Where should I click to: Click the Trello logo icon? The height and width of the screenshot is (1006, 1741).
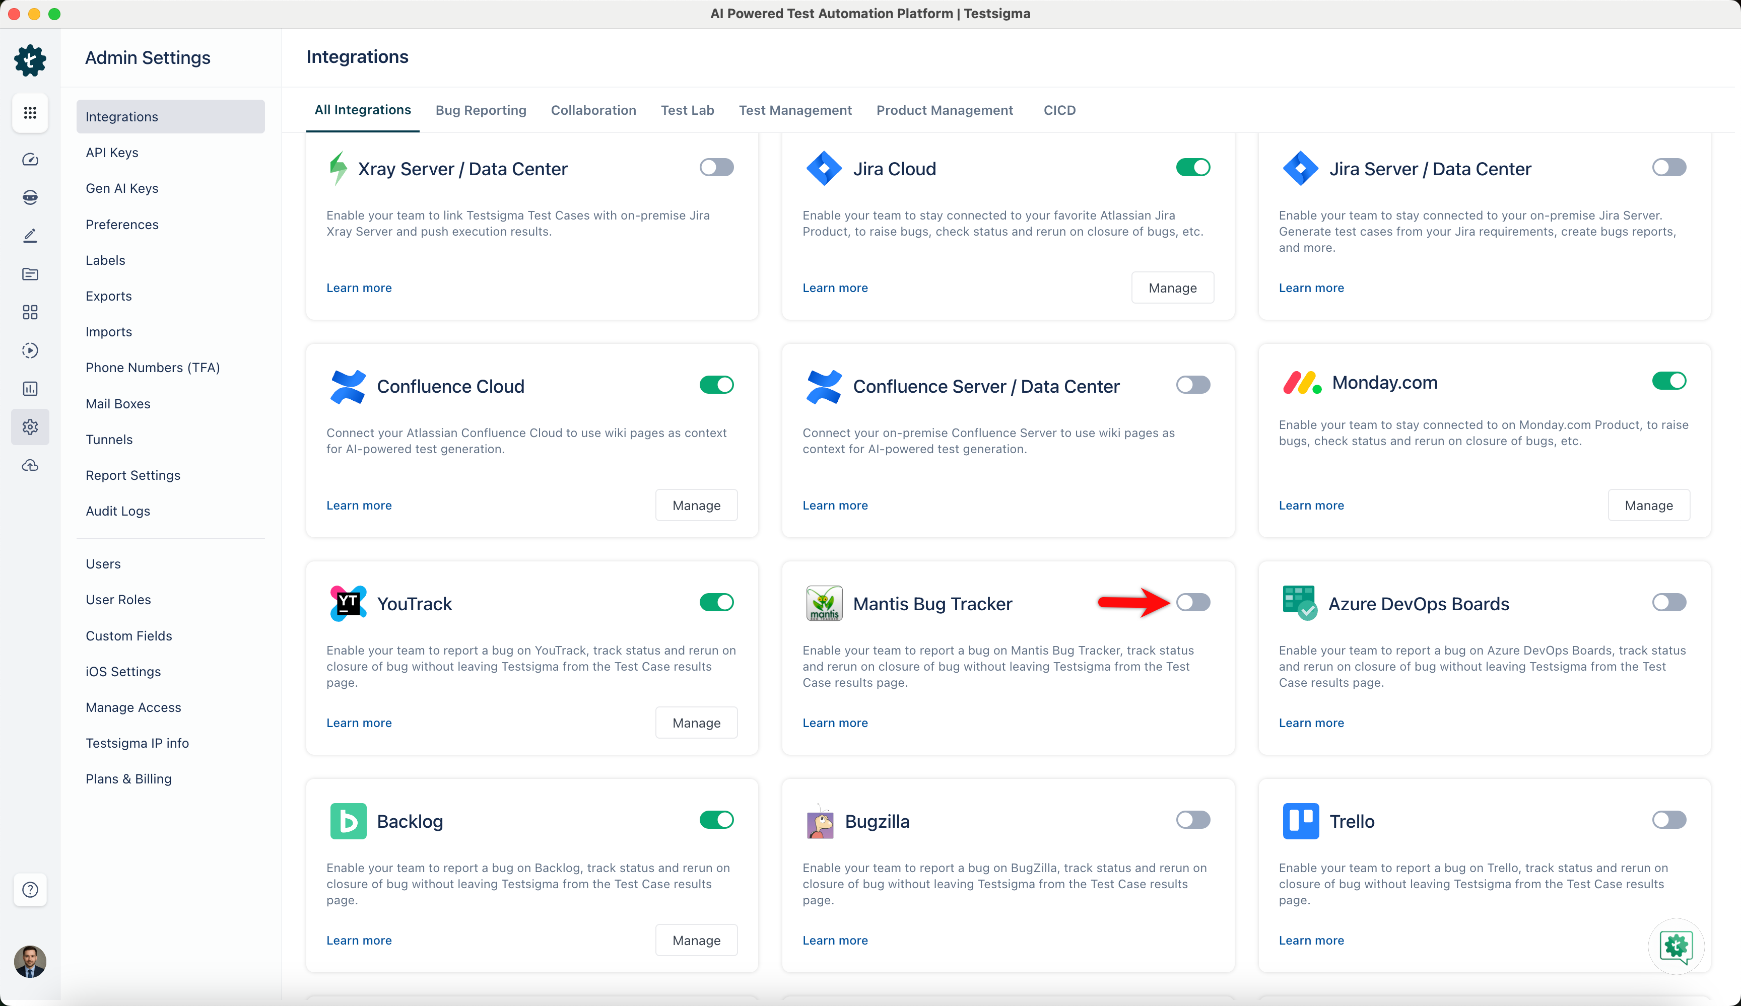pos(1300,821)
